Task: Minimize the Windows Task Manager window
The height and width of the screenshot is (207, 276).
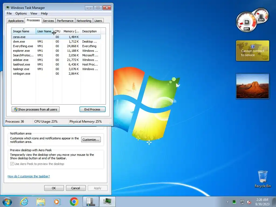Action: (x=89, y=8)
